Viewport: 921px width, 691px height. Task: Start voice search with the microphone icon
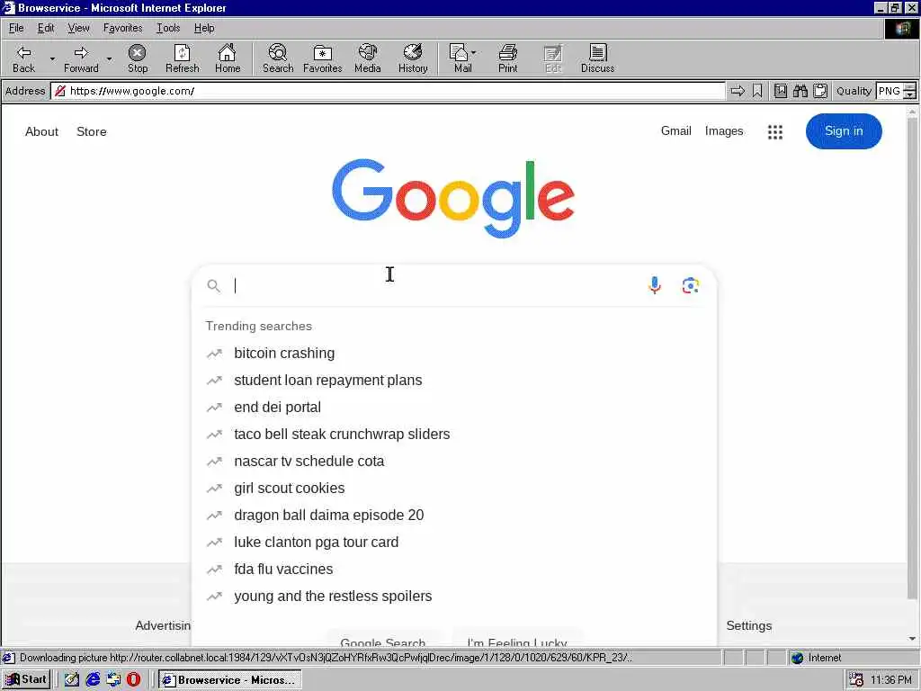655,285
